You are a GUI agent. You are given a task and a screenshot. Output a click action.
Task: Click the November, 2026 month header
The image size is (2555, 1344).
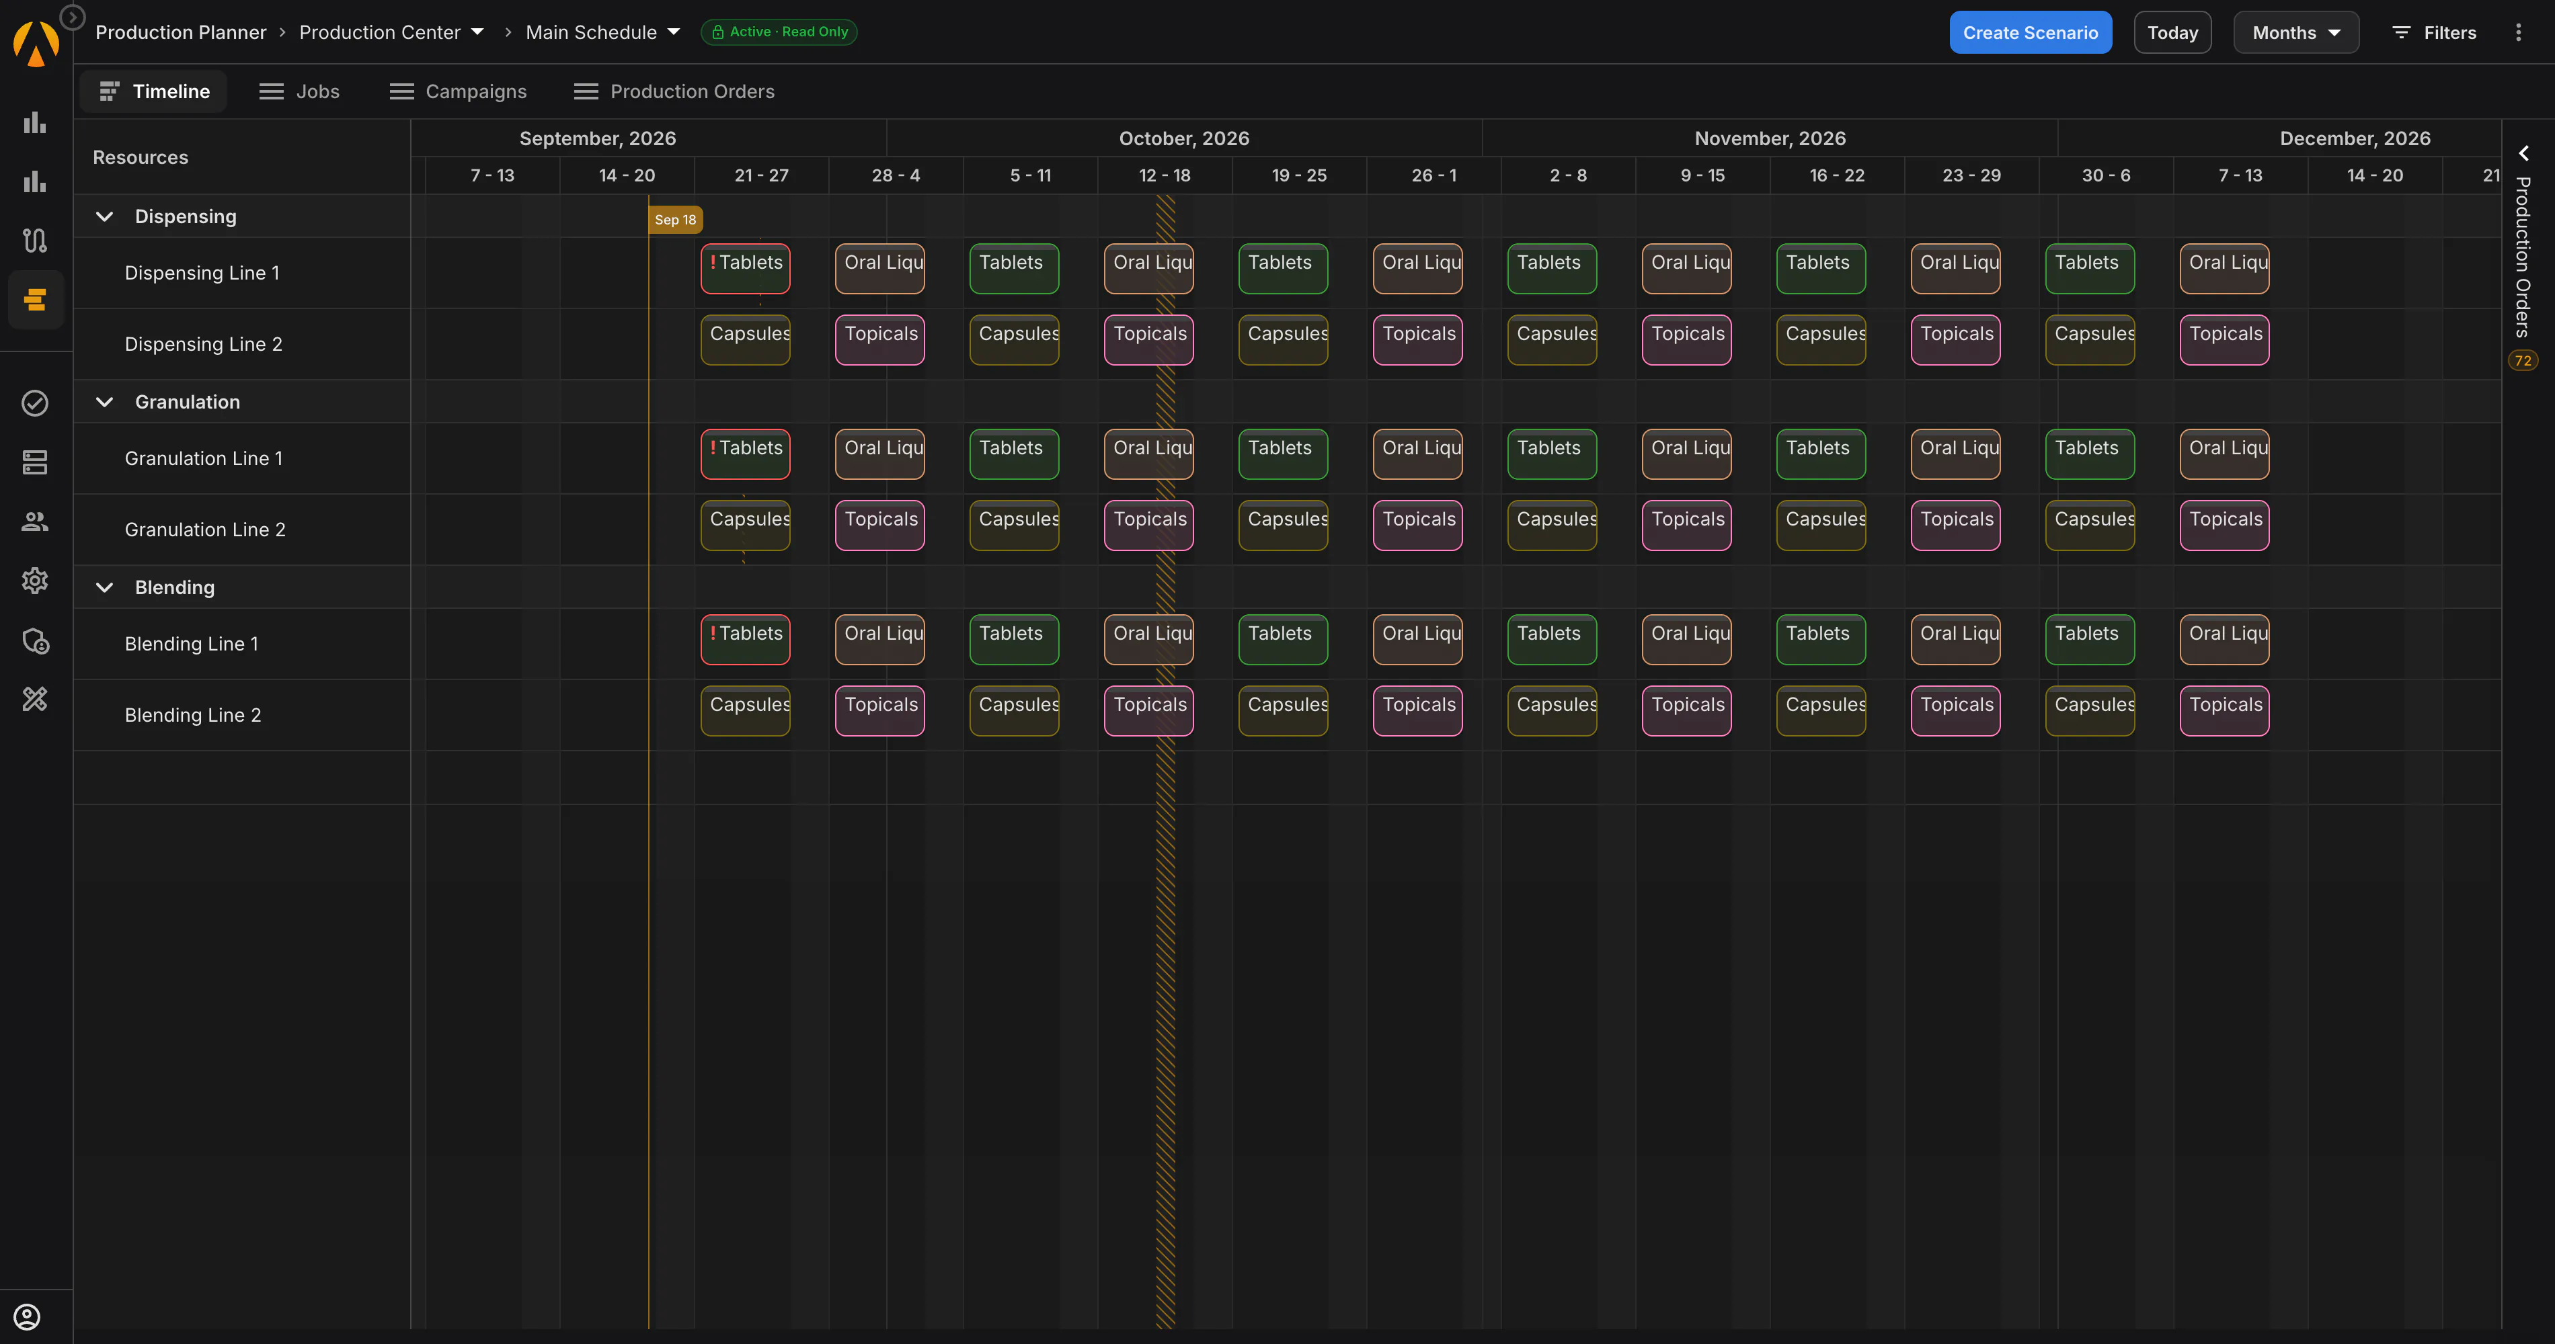[1770, 138]
